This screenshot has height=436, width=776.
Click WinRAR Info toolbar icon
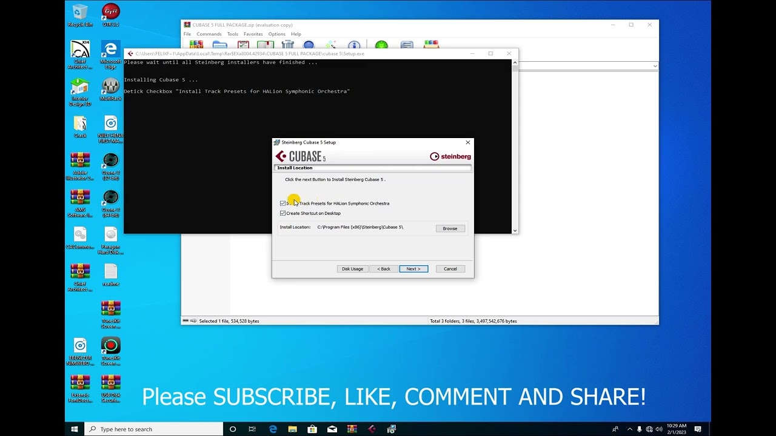click(354, 45)
